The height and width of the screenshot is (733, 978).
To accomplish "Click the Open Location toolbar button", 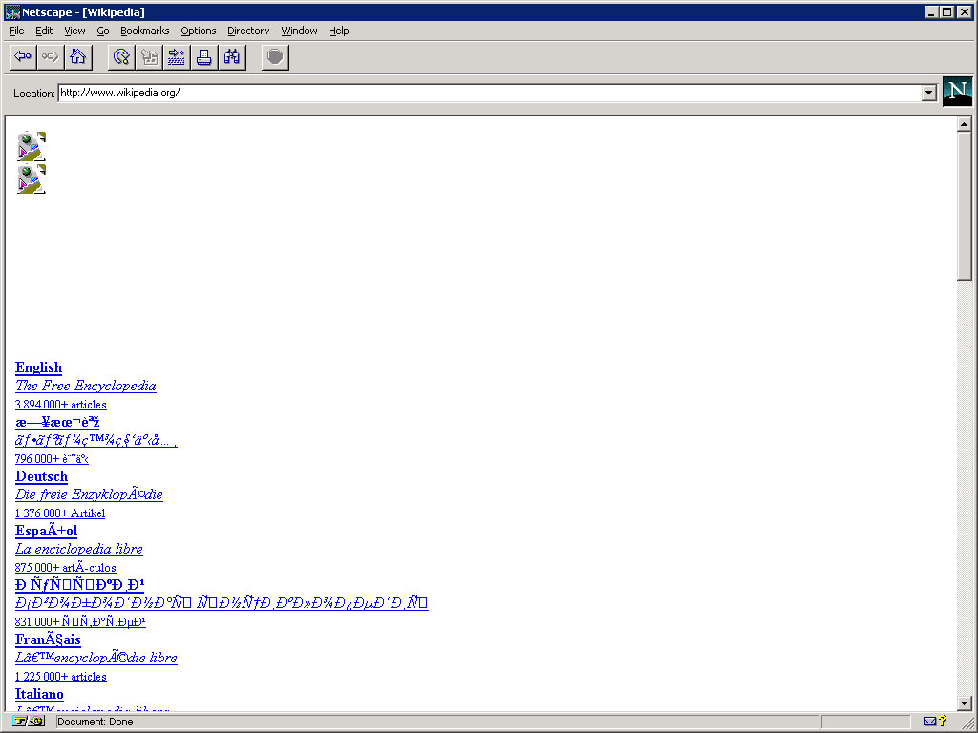I will [177, 57].
